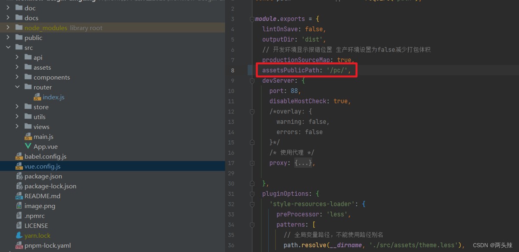This screenshot has width=519, height=252.
Task: Click the folder icon of node_modules
Action: (19, 28)
